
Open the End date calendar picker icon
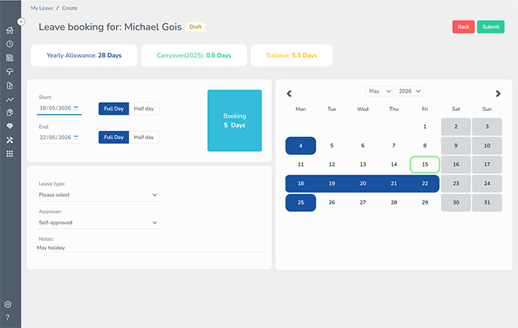click(76, 137)
